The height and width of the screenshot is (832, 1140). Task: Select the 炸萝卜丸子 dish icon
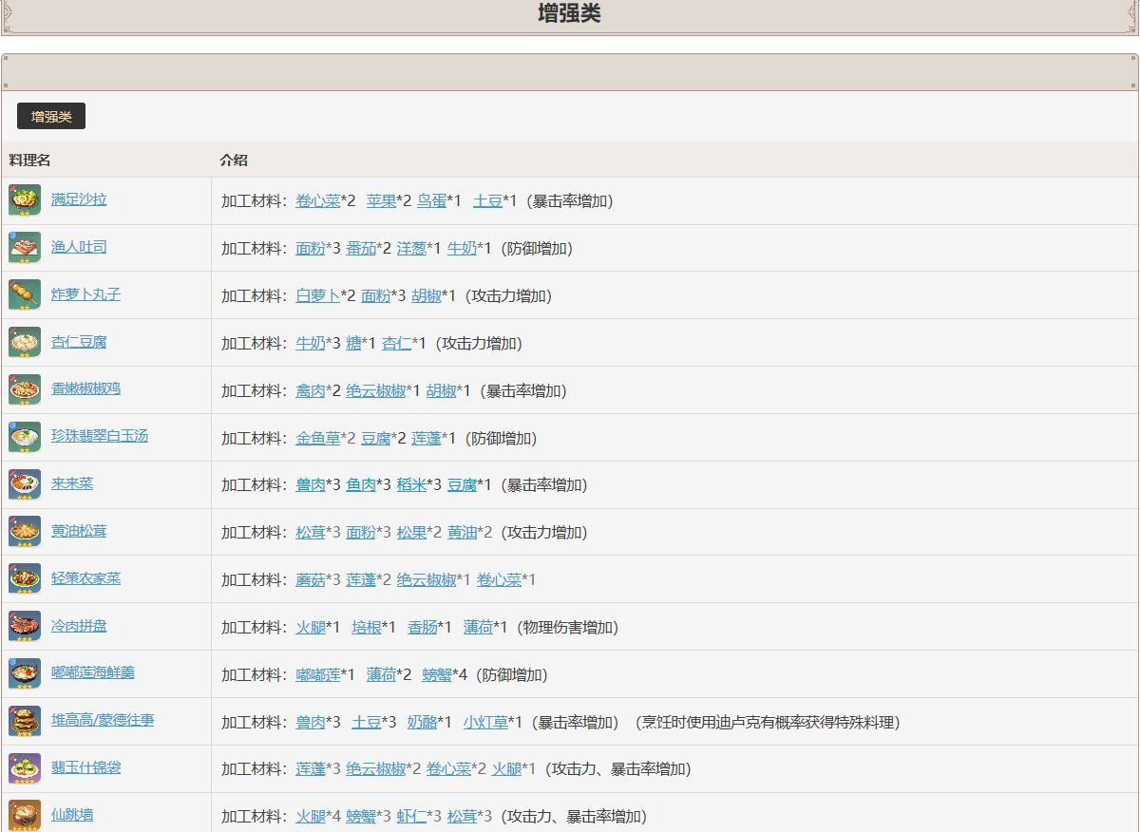[25, 295]
